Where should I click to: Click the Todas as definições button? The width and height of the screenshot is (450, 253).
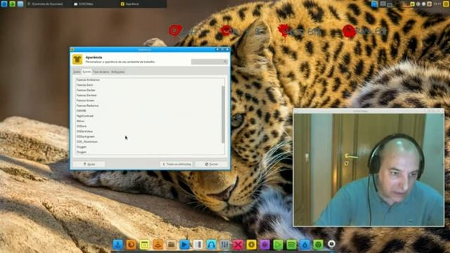coord(176,164)
